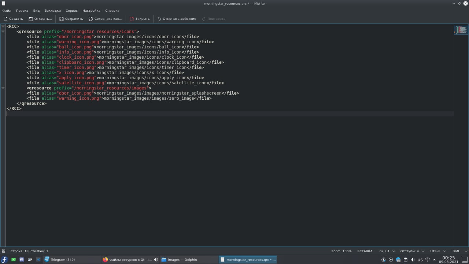Collapse the icons qresource fold marker
The height and width of the screenshot is (264, 469).
(3, 32)
